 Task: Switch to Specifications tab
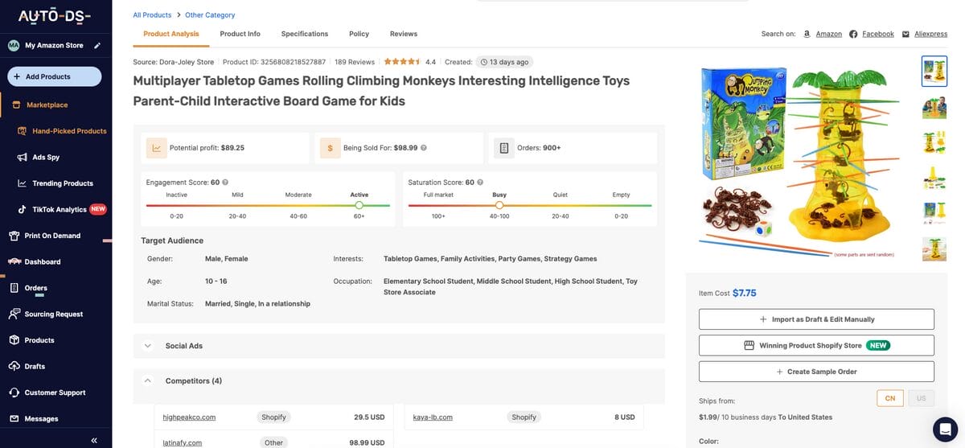click(x=305, y=34)
